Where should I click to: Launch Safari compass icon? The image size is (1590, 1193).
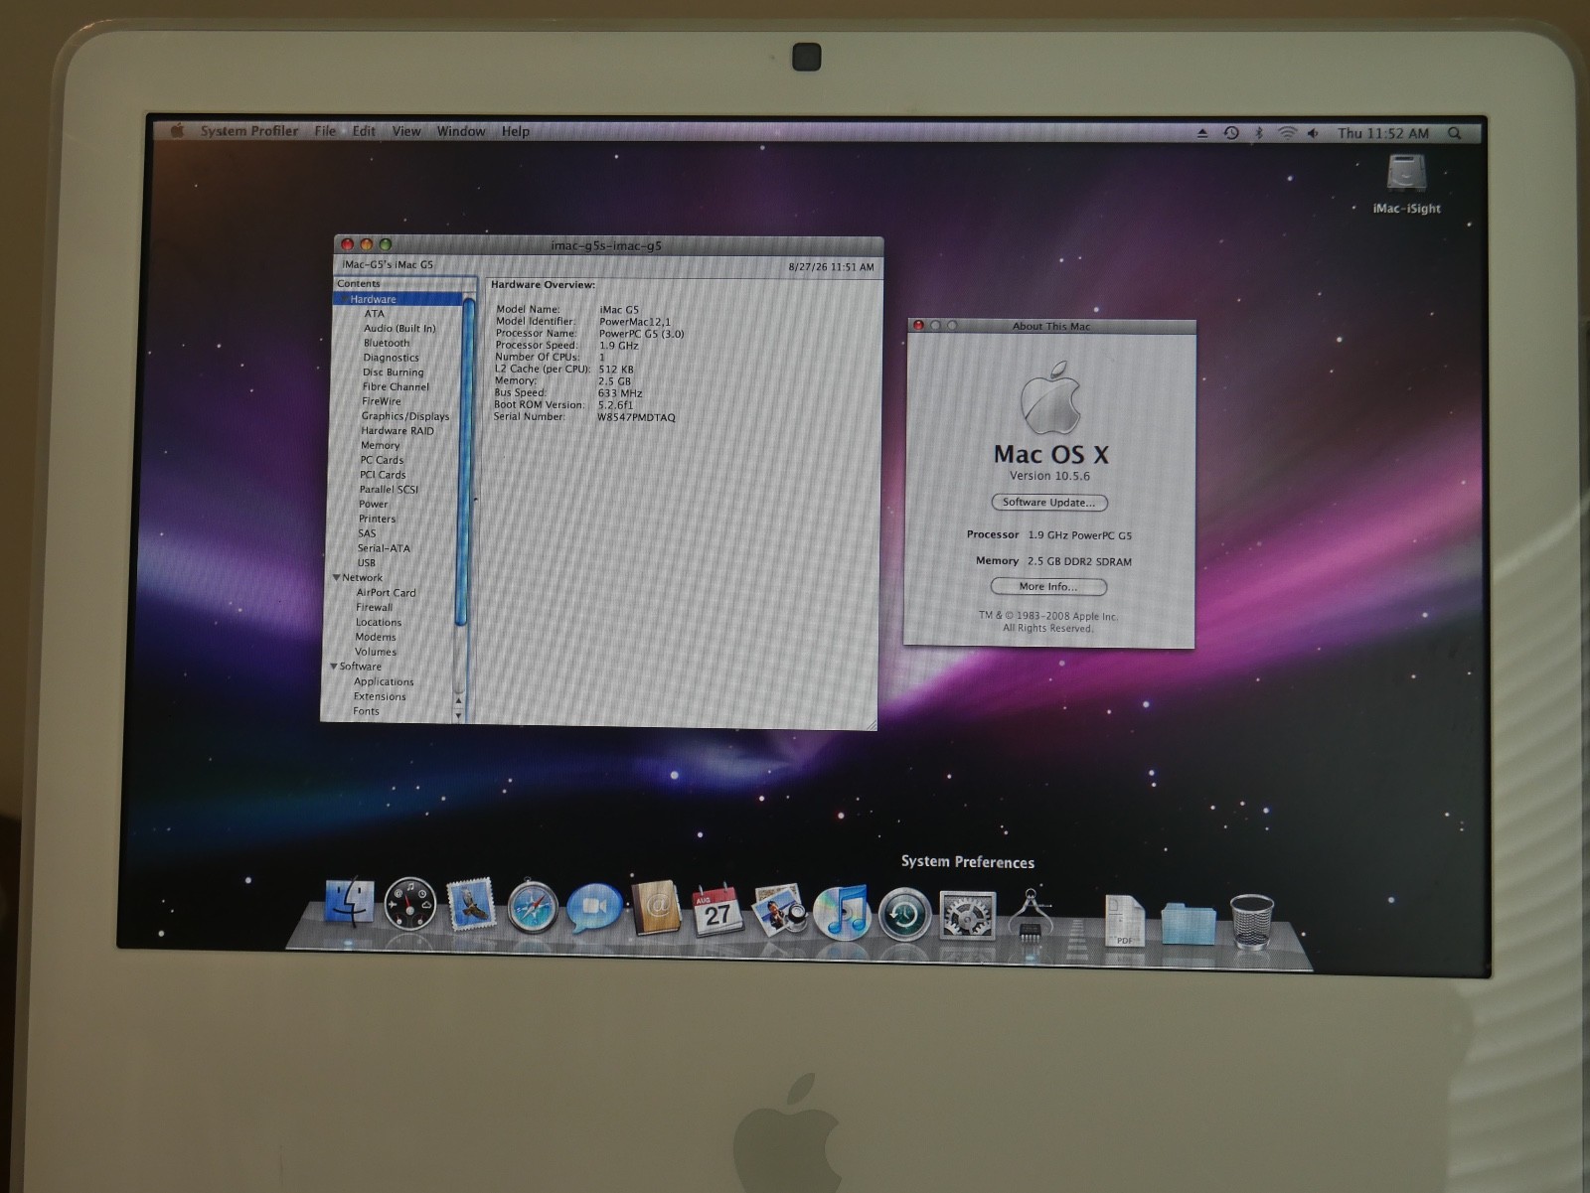532,907
